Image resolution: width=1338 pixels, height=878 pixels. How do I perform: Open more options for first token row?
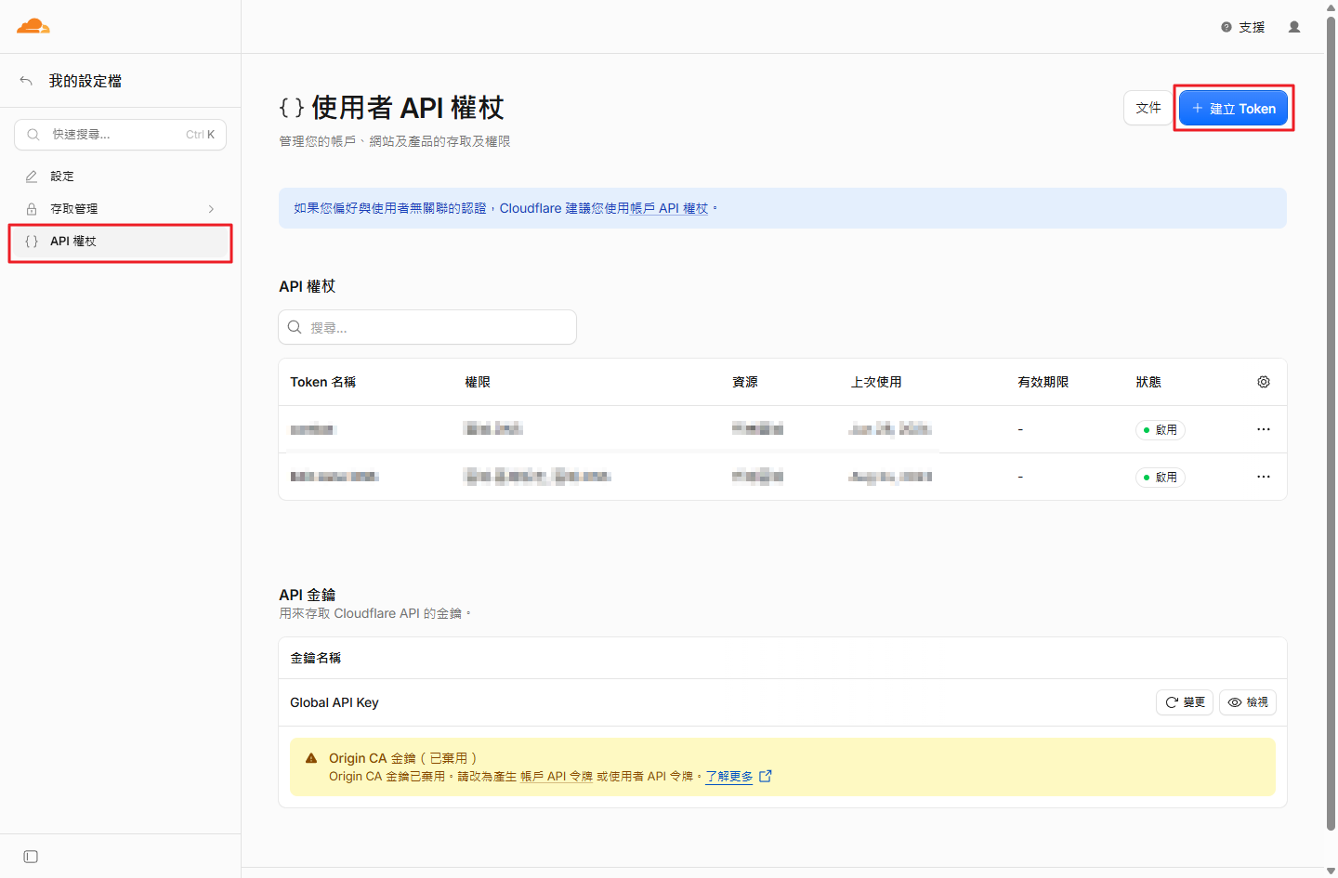tap(1264, 429)
